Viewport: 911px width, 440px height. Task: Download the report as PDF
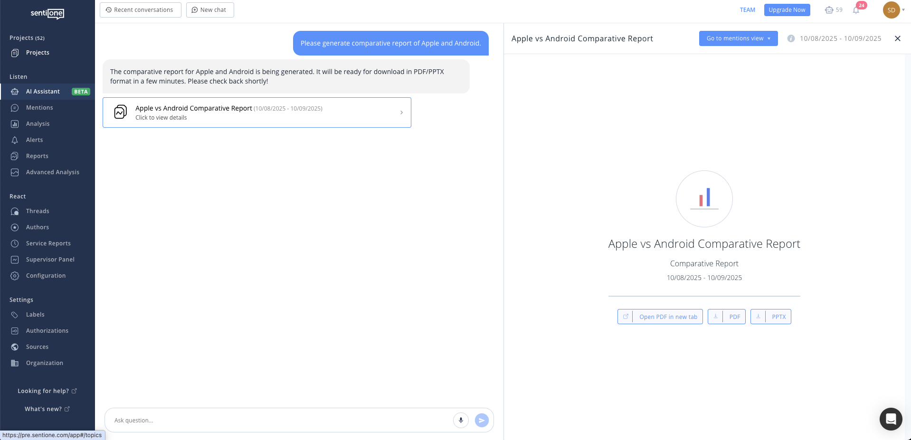727,317
